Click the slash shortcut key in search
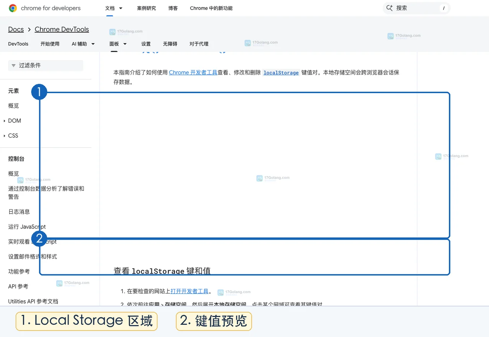 point(444,8)
